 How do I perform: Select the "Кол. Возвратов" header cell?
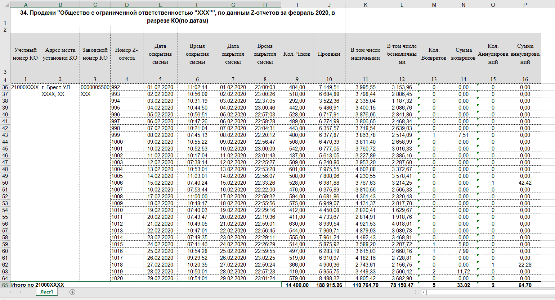[434, 54]
